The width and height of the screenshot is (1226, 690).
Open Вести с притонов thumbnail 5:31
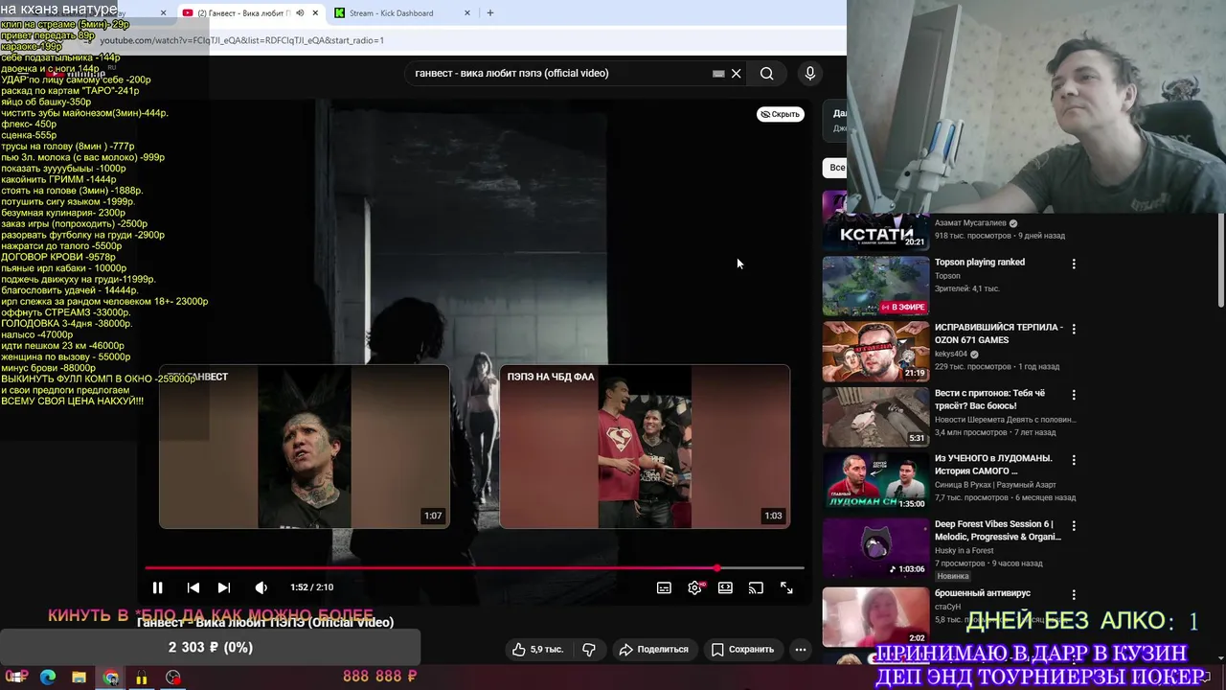875,417
